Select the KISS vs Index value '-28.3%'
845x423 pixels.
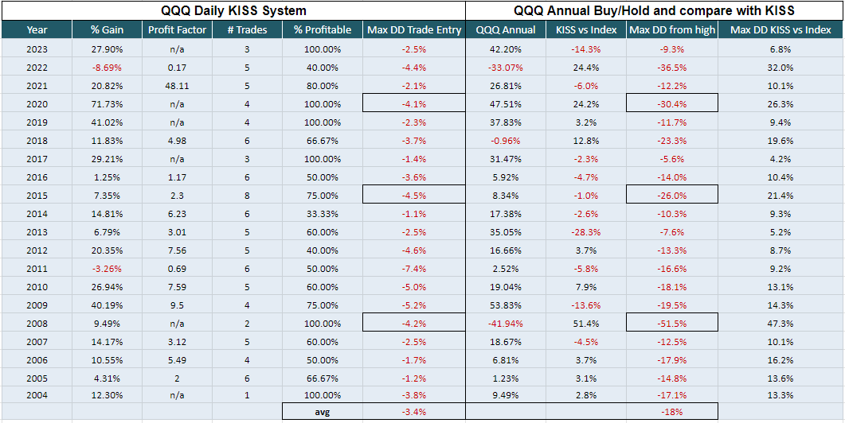coord(586,232)
